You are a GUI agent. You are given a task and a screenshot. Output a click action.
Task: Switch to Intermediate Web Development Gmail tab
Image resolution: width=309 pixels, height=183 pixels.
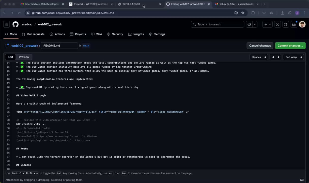click(42, 4)
